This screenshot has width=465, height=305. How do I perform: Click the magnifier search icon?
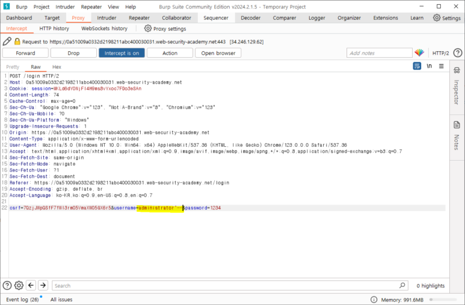click(402, 285)
